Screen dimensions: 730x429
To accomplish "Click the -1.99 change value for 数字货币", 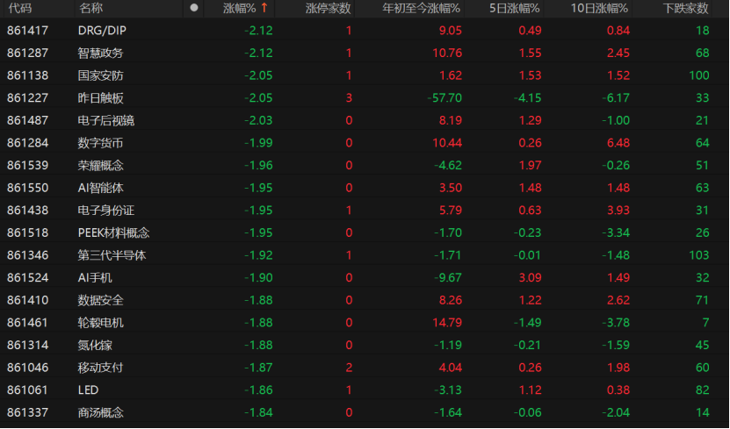I will (259, 143).
